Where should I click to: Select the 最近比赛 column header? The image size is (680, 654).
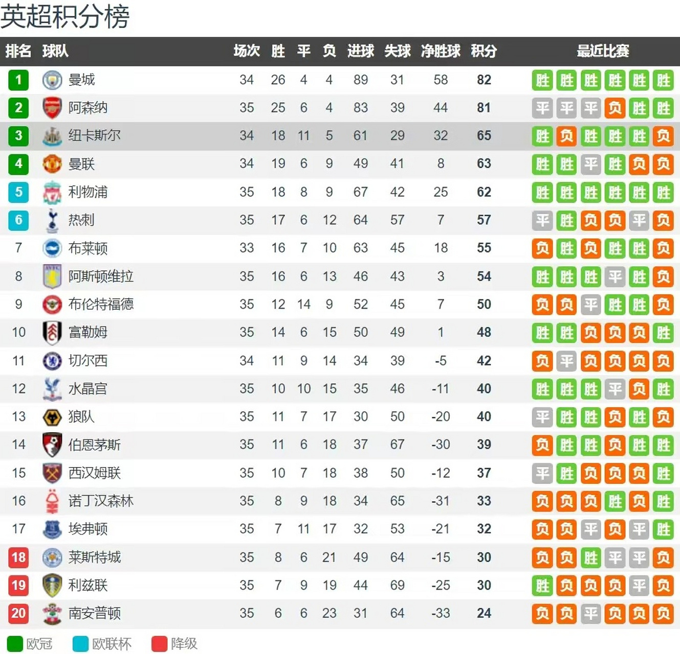point(603,51)
